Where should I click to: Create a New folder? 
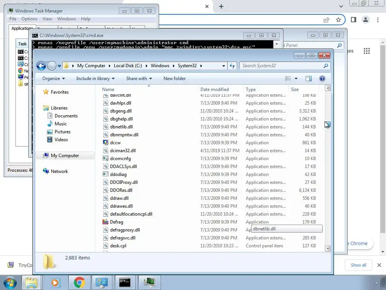point(175,79)
